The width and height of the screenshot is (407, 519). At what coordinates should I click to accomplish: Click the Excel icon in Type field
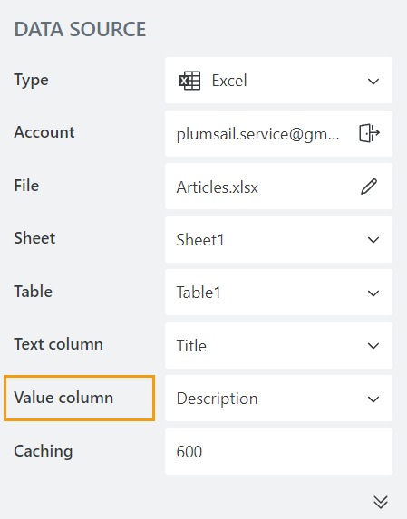(x=189, y=81)
